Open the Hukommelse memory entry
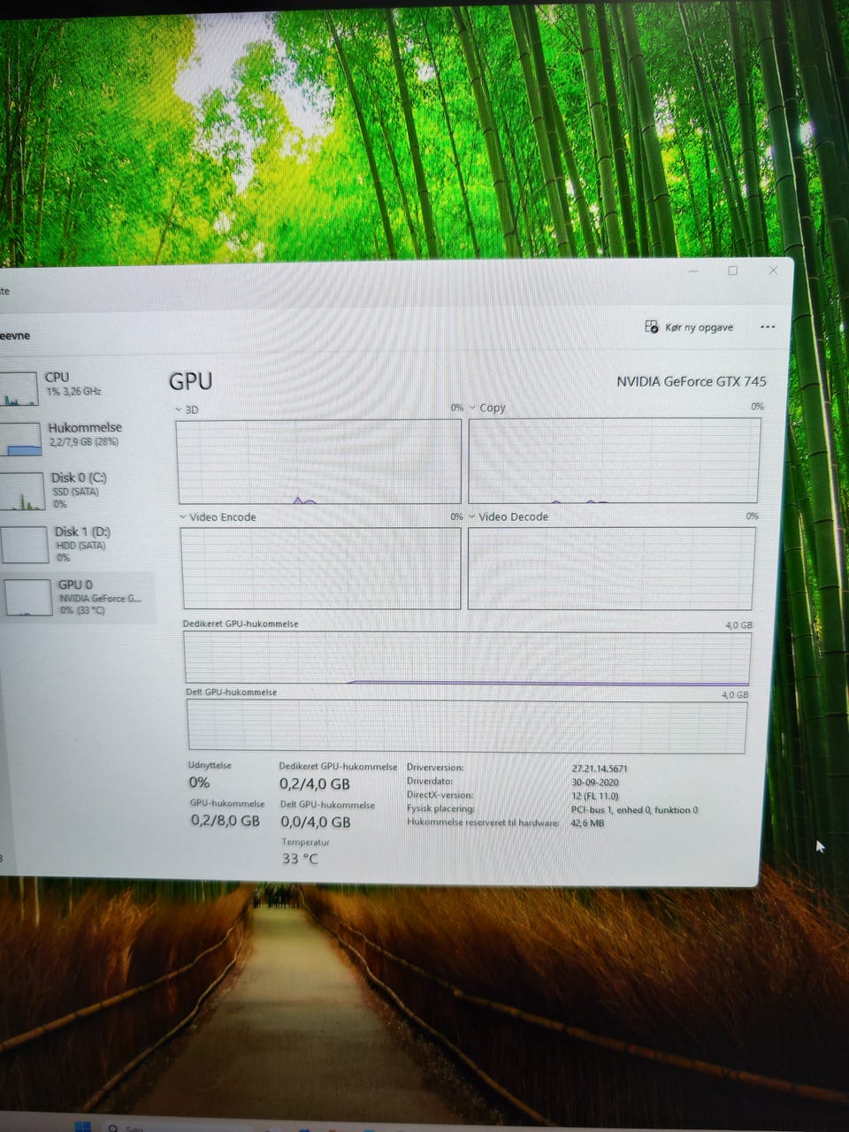The height and width of the screenshot is (1132, 849). (75, 437)
